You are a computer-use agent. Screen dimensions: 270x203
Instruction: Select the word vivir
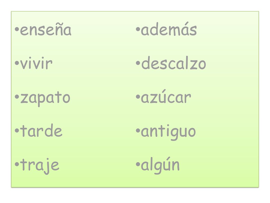click(36, 63)
